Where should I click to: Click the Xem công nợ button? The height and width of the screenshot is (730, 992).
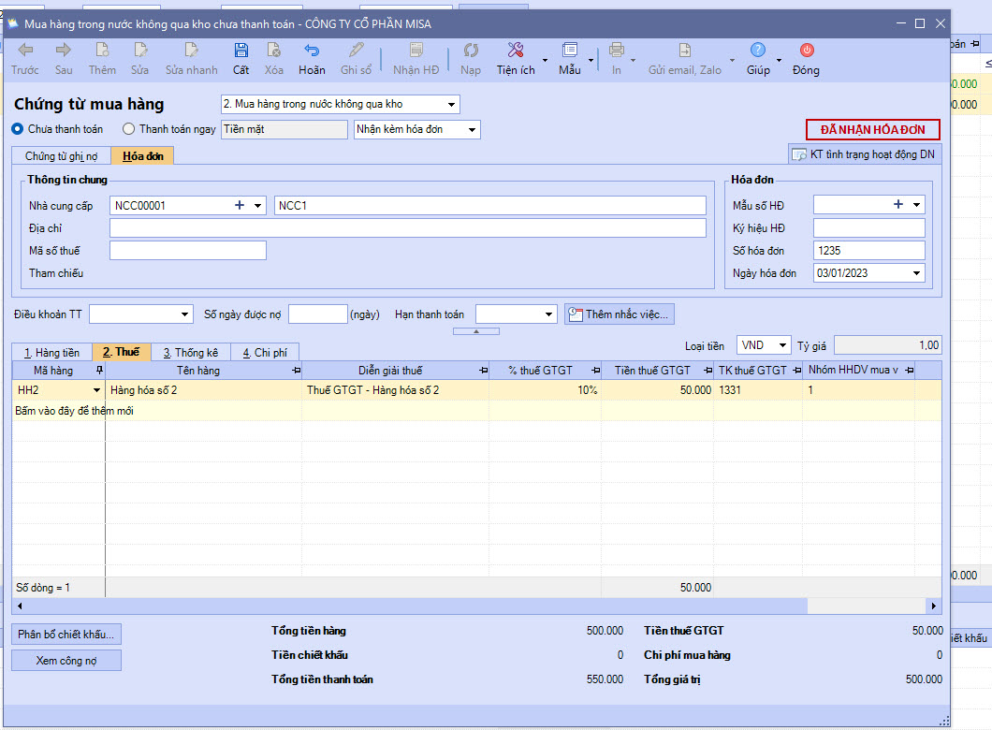tap(66, 661)
